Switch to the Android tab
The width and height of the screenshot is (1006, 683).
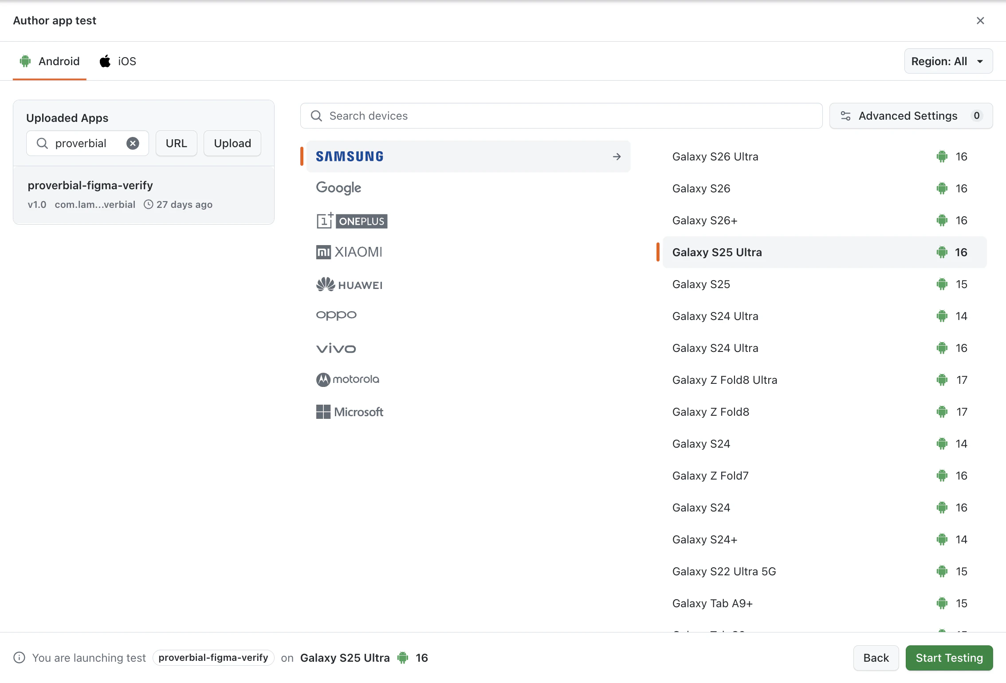pyautogui.click(x=50, y=61)
